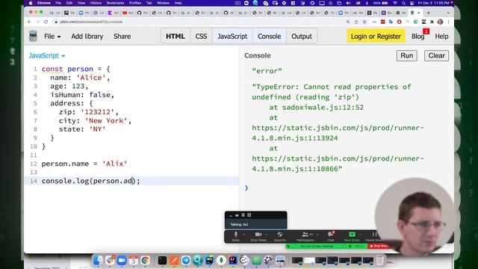Image resolution: width=478 pixels, height=269 pixels.
Task: Open Zoom from the Dock
Action: (122, 260)
